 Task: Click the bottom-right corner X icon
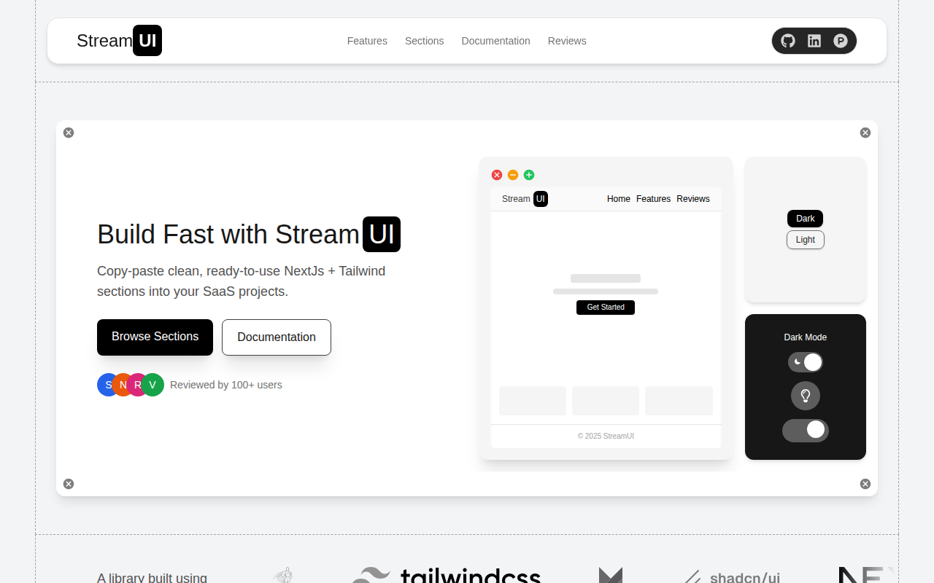[865, 484]
